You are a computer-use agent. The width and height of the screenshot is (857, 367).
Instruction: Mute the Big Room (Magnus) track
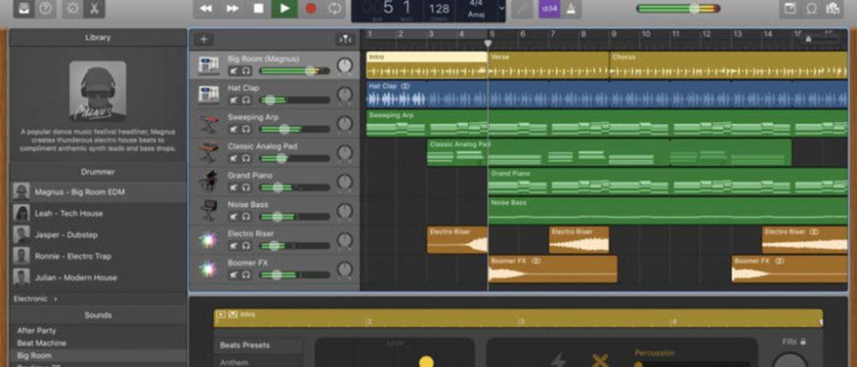pos(234,71)
